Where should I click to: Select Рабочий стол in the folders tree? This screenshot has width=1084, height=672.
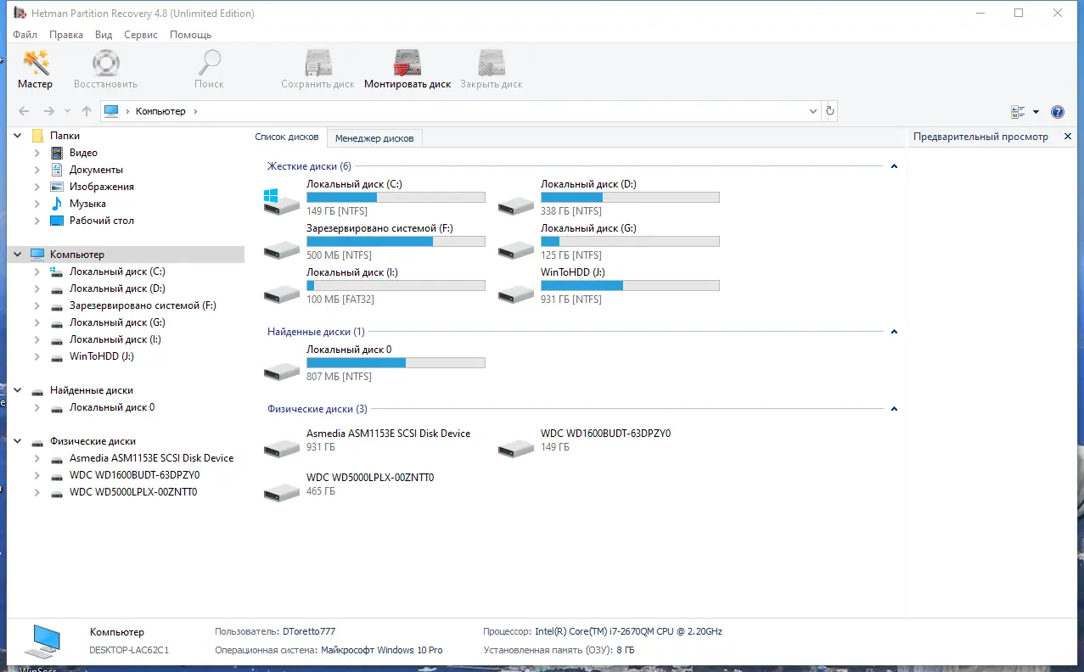point(99,220)
